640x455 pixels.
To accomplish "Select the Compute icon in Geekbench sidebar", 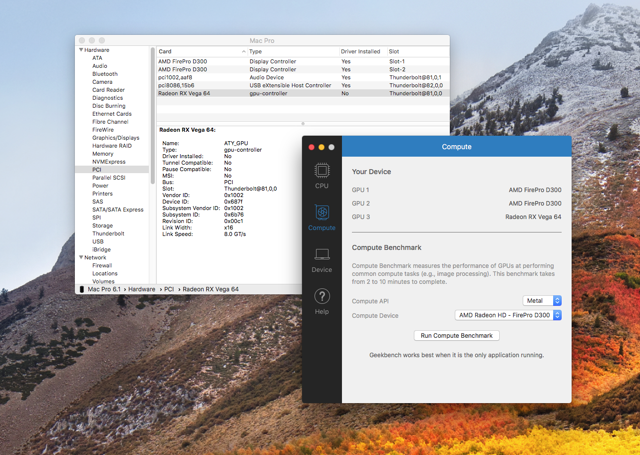I will click(322, 212).
